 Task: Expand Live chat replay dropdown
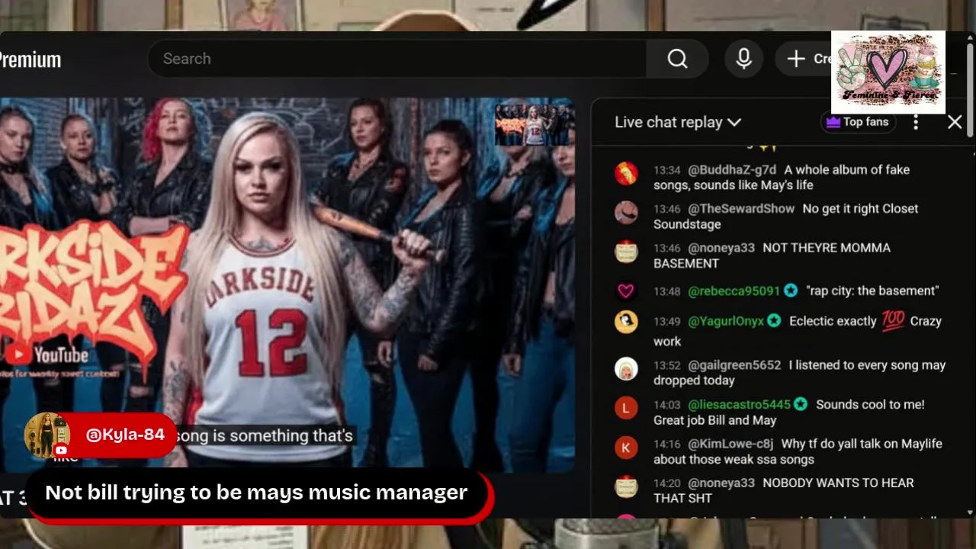pyautogui.click(x=678, y=122)
